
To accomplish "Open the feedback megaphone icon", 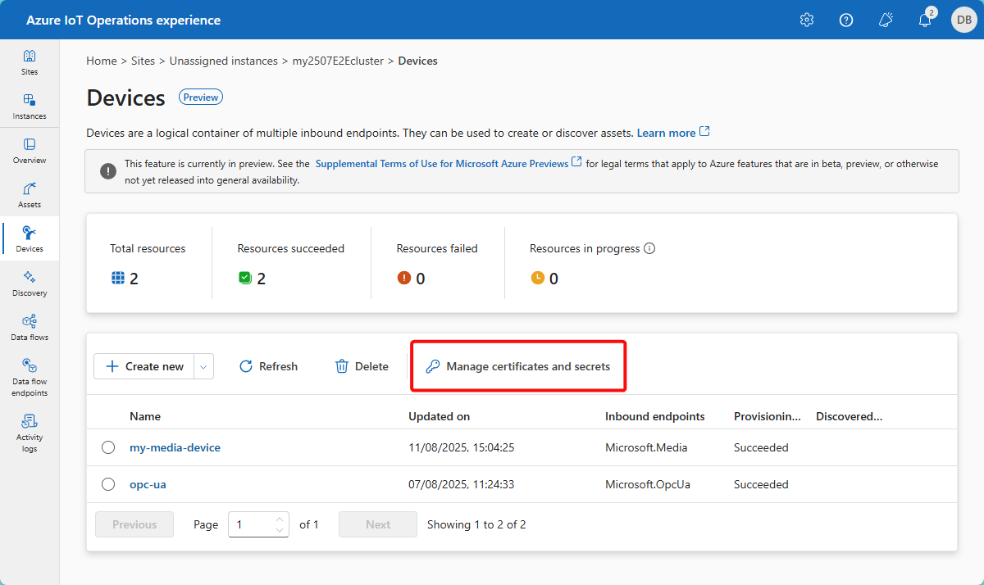I will point(886,20).
